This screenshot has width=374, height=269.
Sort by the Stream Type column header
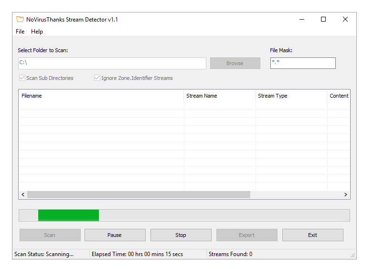[291, 96]
